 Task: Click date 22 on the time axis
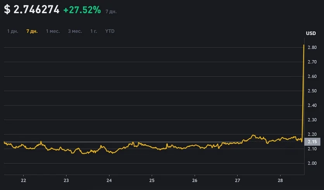(x=24, y=180)
